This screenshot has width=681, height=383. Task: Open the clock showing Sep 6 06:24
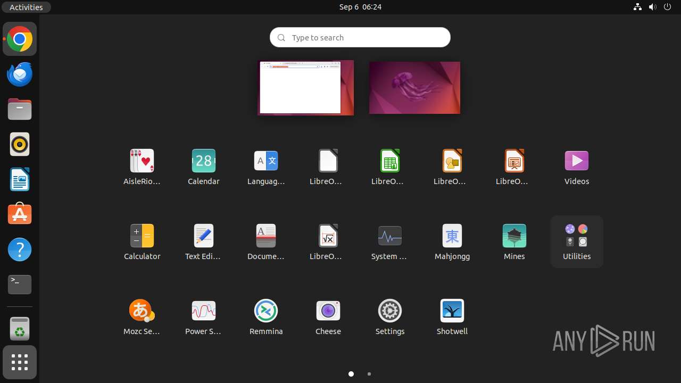click(x=360, y=7)
